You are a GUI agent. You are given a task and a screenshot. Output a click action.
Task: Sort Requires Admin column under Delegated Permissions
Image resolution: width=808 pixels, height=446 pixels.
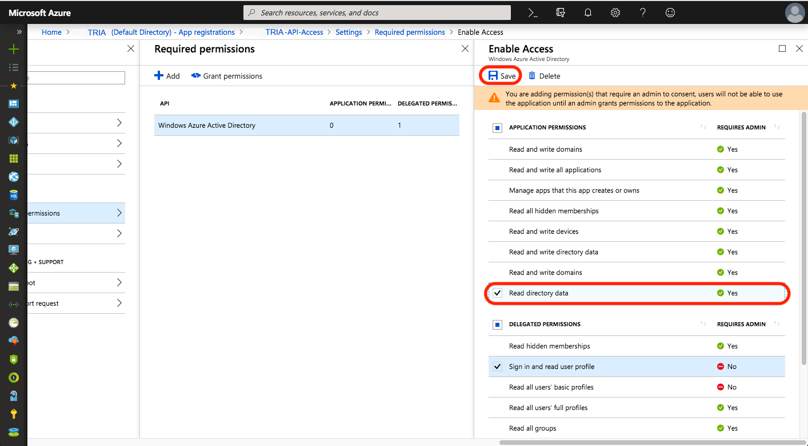coord(777,324)
